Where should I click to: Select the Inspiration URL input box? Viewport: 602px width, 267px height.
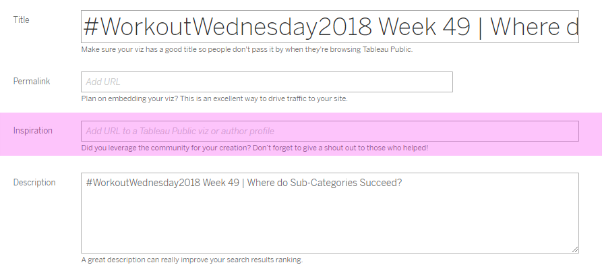coord(330,131)
